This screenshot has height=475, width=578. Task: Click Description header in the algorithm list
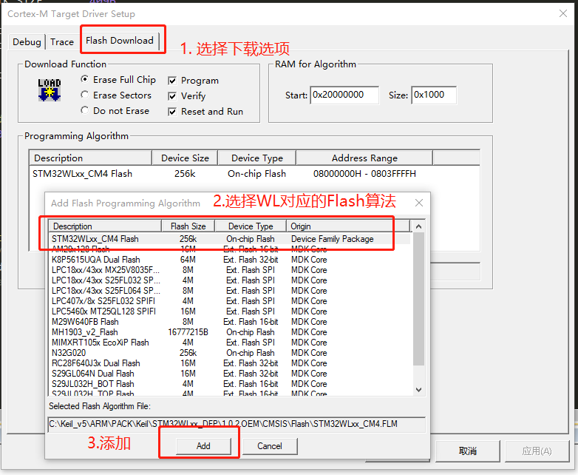105,226
